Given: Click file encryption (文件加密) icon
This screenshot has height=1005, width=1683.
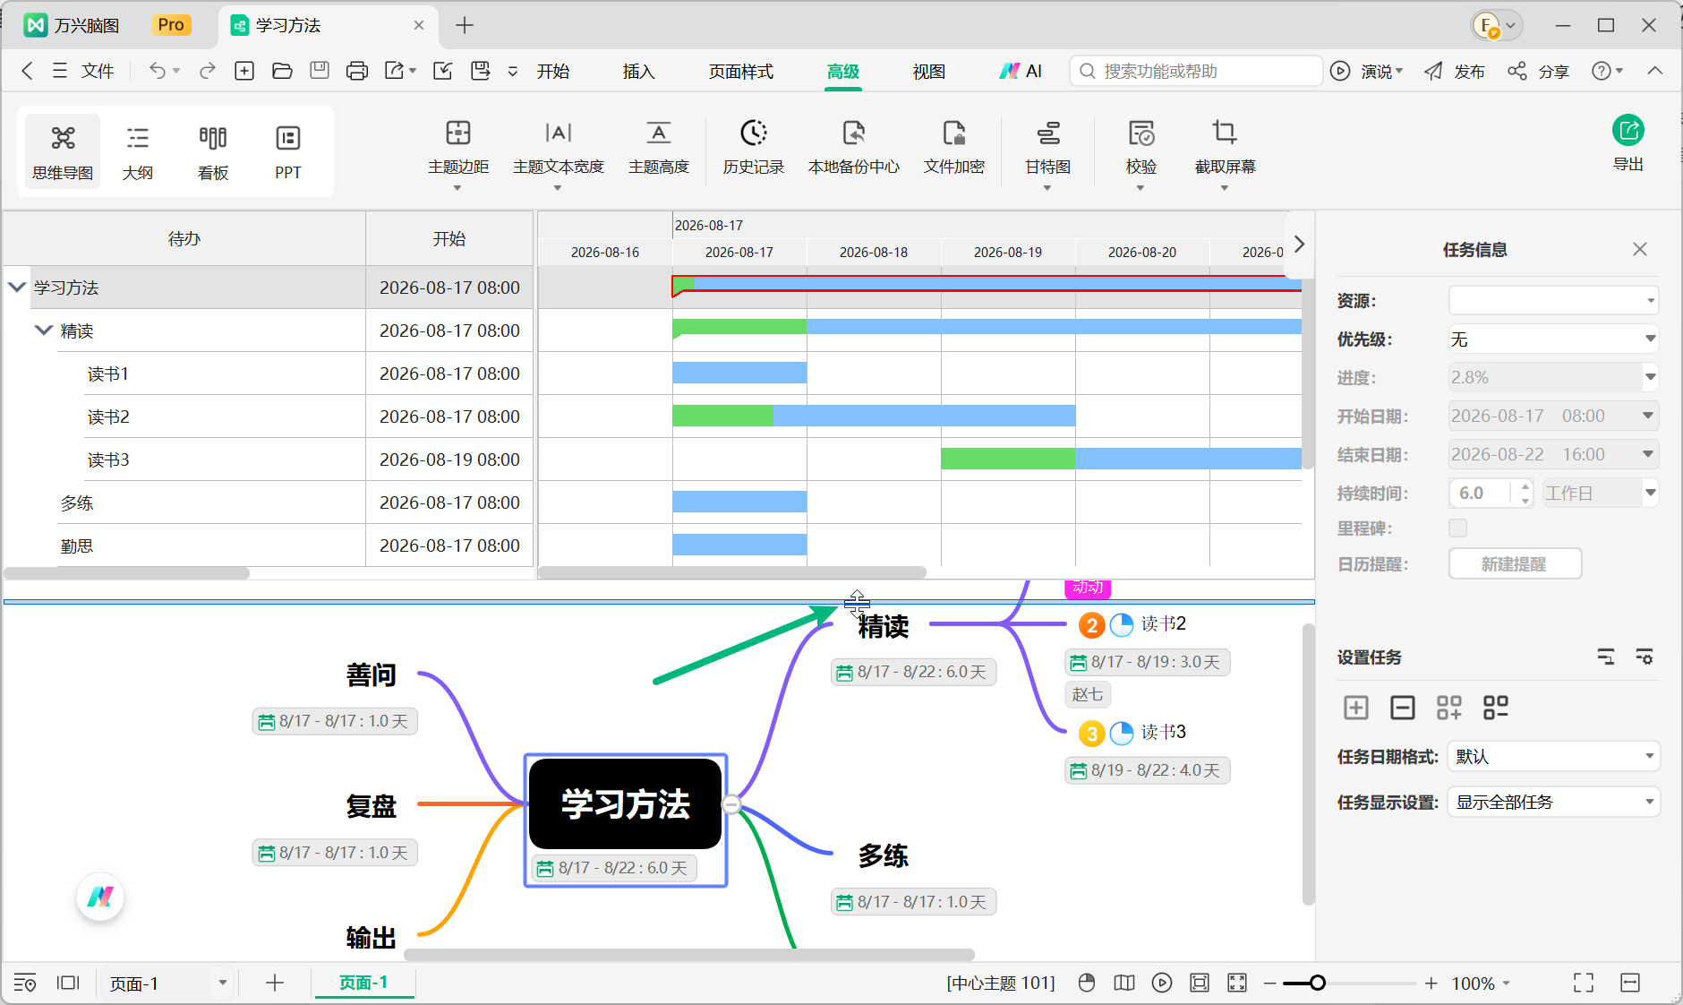Looking at the screenshot, I should tap(954, 134).
